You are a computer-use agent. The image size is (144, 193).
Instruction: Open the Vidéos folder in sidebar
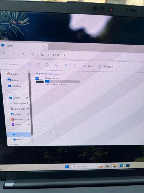16,125
